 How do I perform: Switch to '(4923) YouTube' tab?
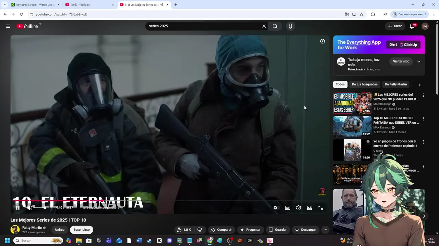click(89, 5)
